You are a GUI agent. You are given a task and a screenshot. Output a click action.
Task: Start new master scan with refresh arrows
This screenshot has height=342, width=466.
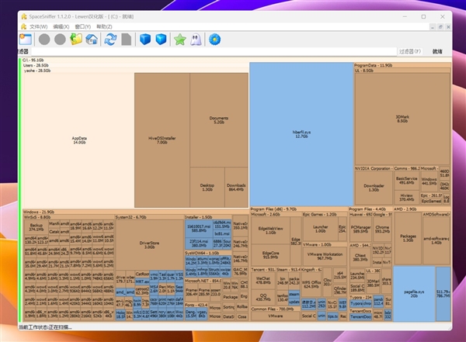pos(110,39)
